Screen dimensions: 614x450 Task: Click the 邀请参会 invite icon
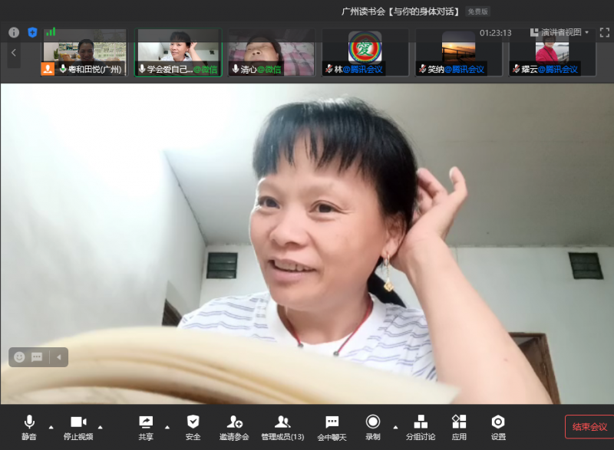[234, 427]
